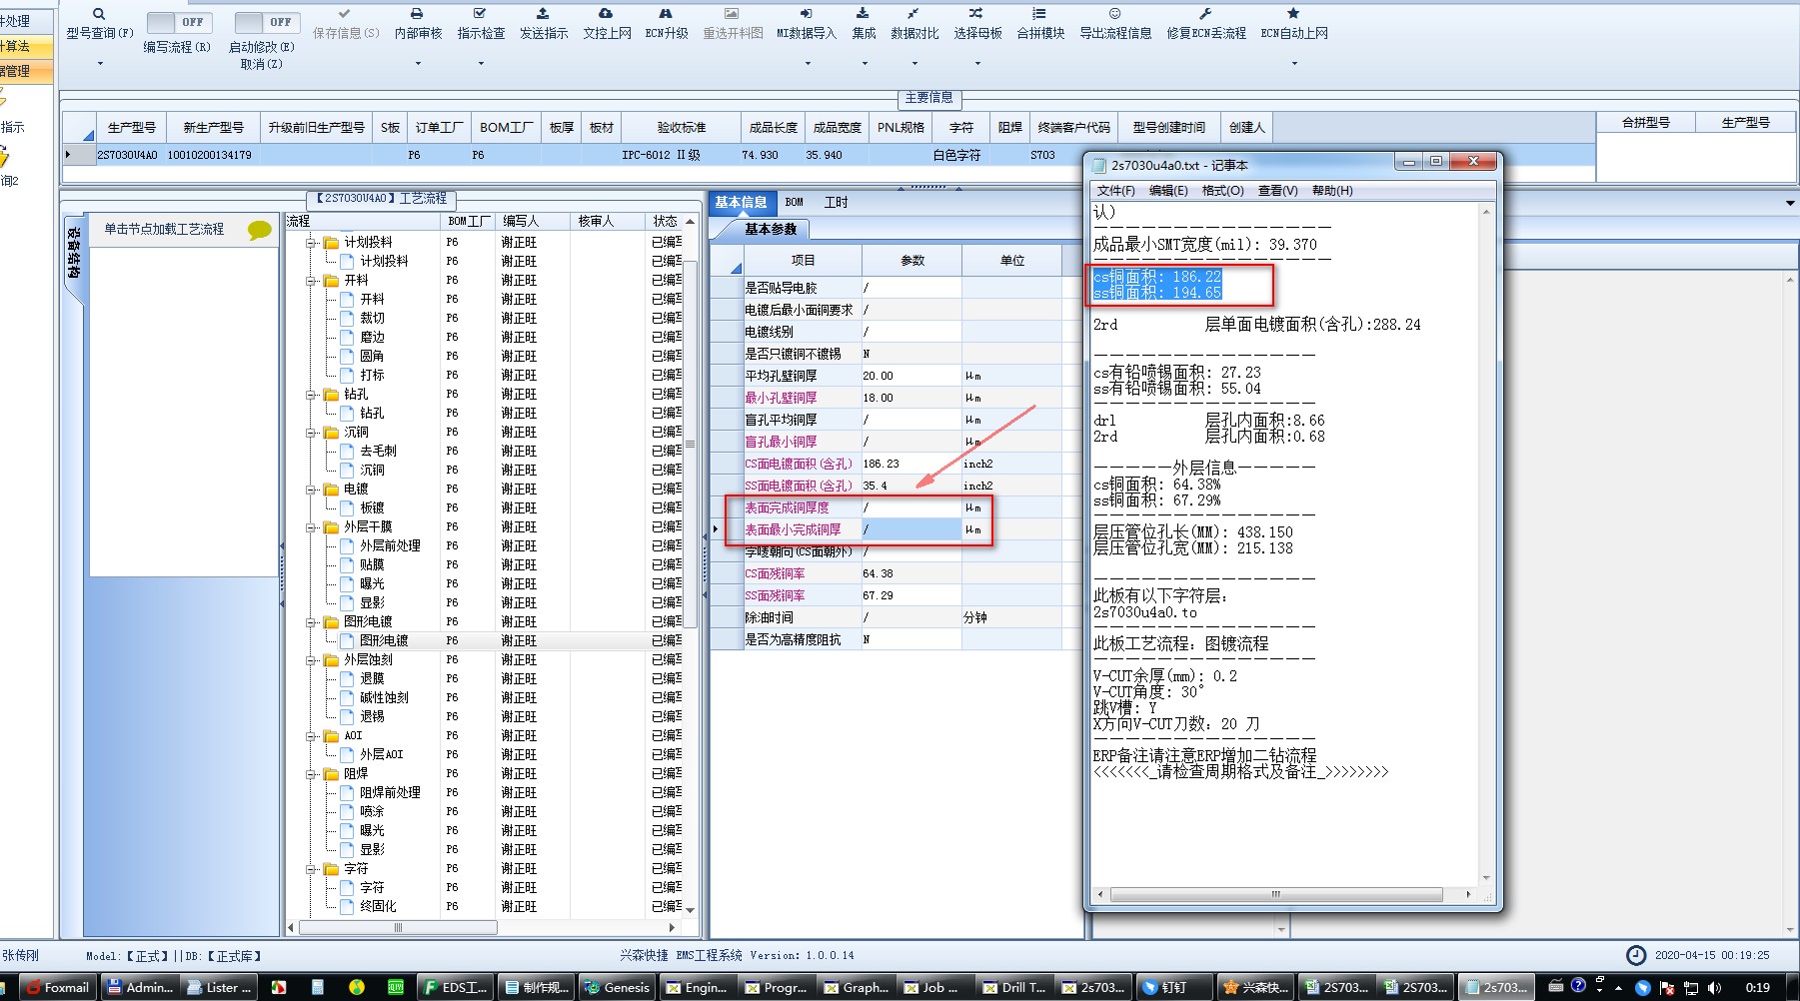Viewport: 1800px width, 1001px height.
Task: Click the yellow speech bubble icon
Action: 260,230
